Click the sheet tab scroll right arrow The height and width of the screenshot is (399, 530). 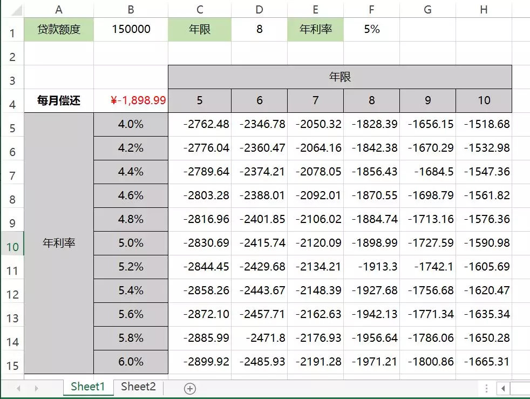pyautogui.click(x=37, y=389)
